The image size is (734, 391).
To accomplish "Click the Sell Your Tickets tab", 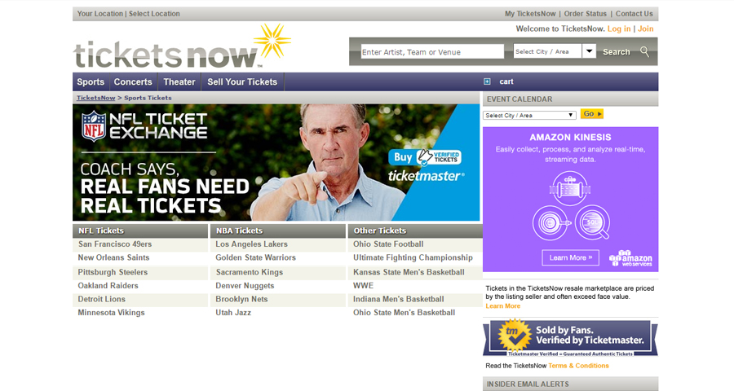I will coord(242,81).
